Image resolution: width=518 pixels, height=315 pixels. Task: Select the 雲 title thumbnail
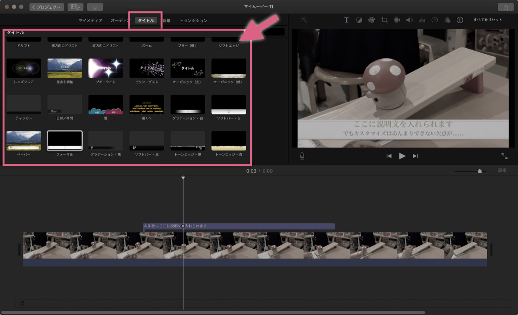pos(106,105)
